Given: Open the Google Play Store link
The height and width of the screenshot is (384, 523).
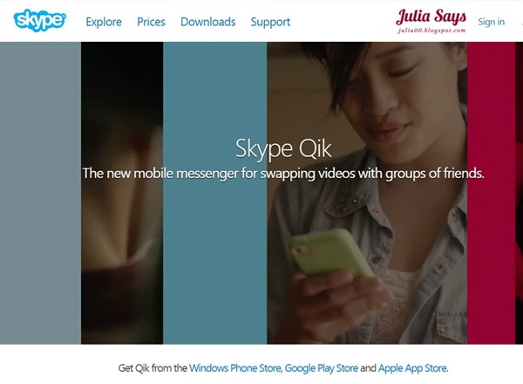Looking at the screenshot, I should click(321, 368).
